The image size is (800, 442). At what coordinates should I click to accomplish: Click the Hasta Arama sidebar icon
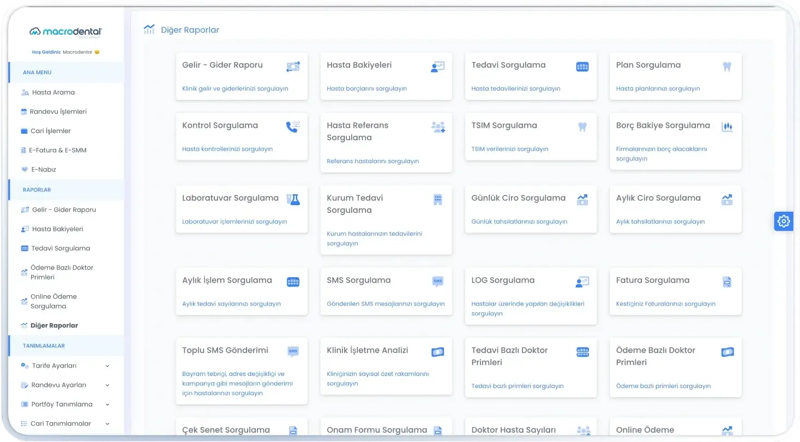click(25, 92)
